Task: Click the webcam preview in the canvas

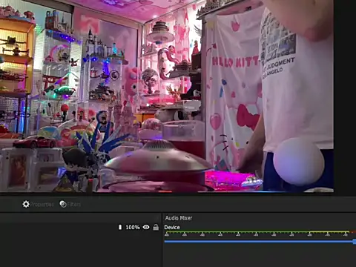Action: tap(167, 96)
